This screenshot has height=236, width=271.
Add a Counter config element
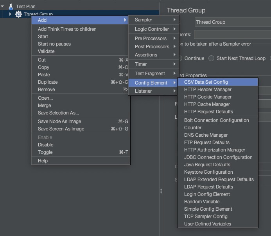coord(218,128)
